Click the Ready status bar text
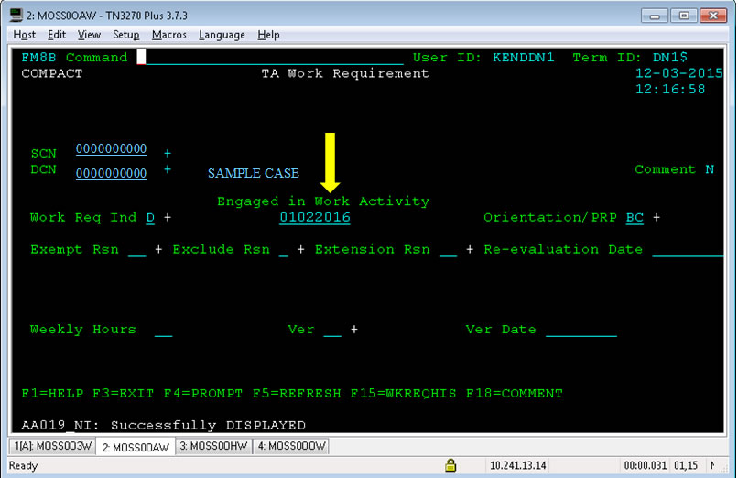The height and width of the screenshot is (478, 738). [23, 466]
